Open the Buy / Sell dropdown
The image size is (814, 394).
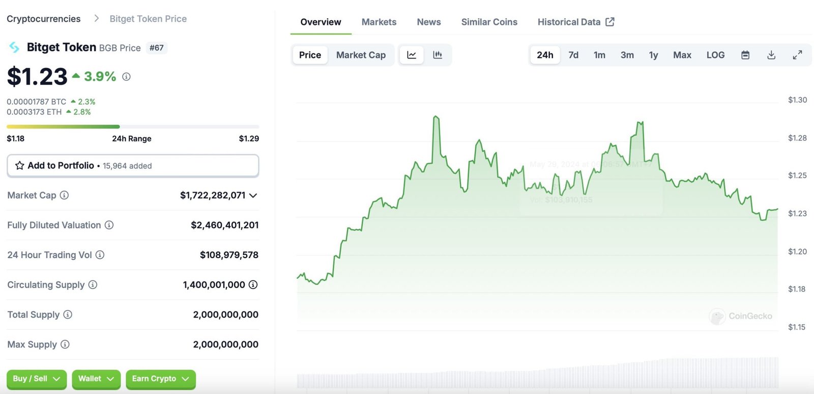coord(37,379)
